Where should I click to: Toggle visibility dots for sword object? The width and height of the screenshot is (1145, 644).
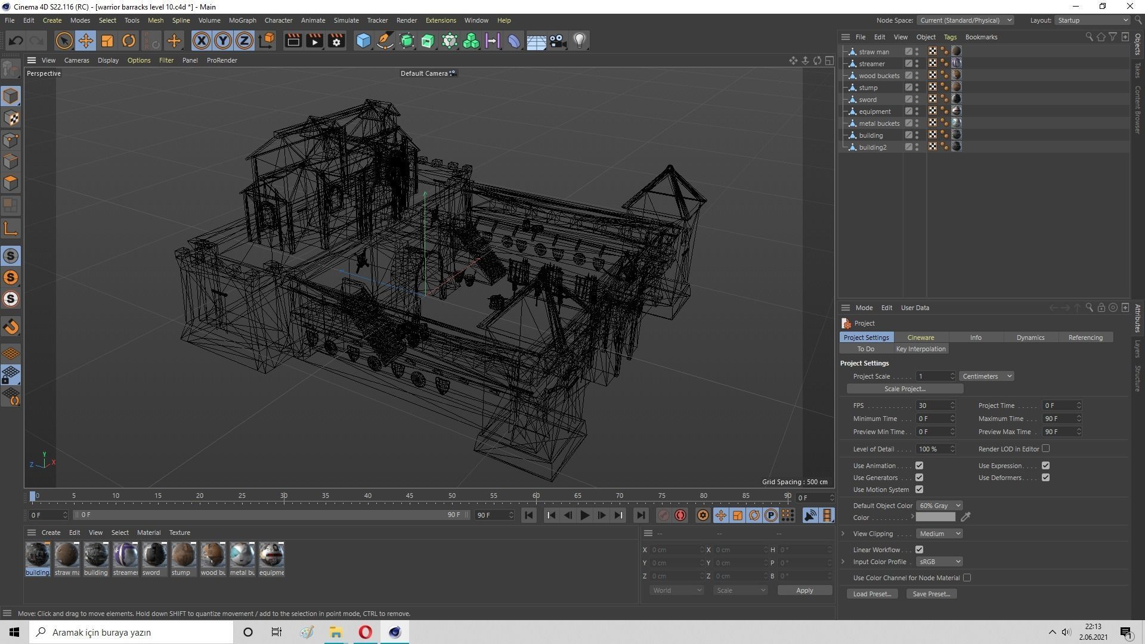coord(917,100)
